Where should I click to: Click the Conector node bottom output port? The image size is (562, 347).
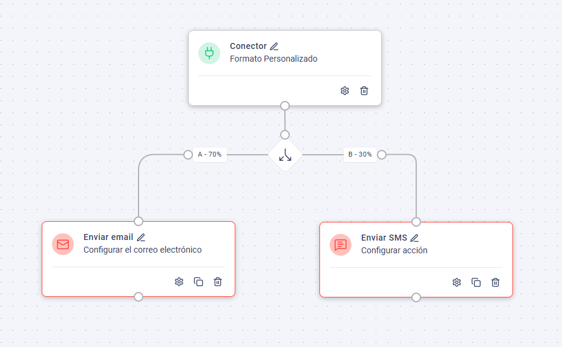285,106
